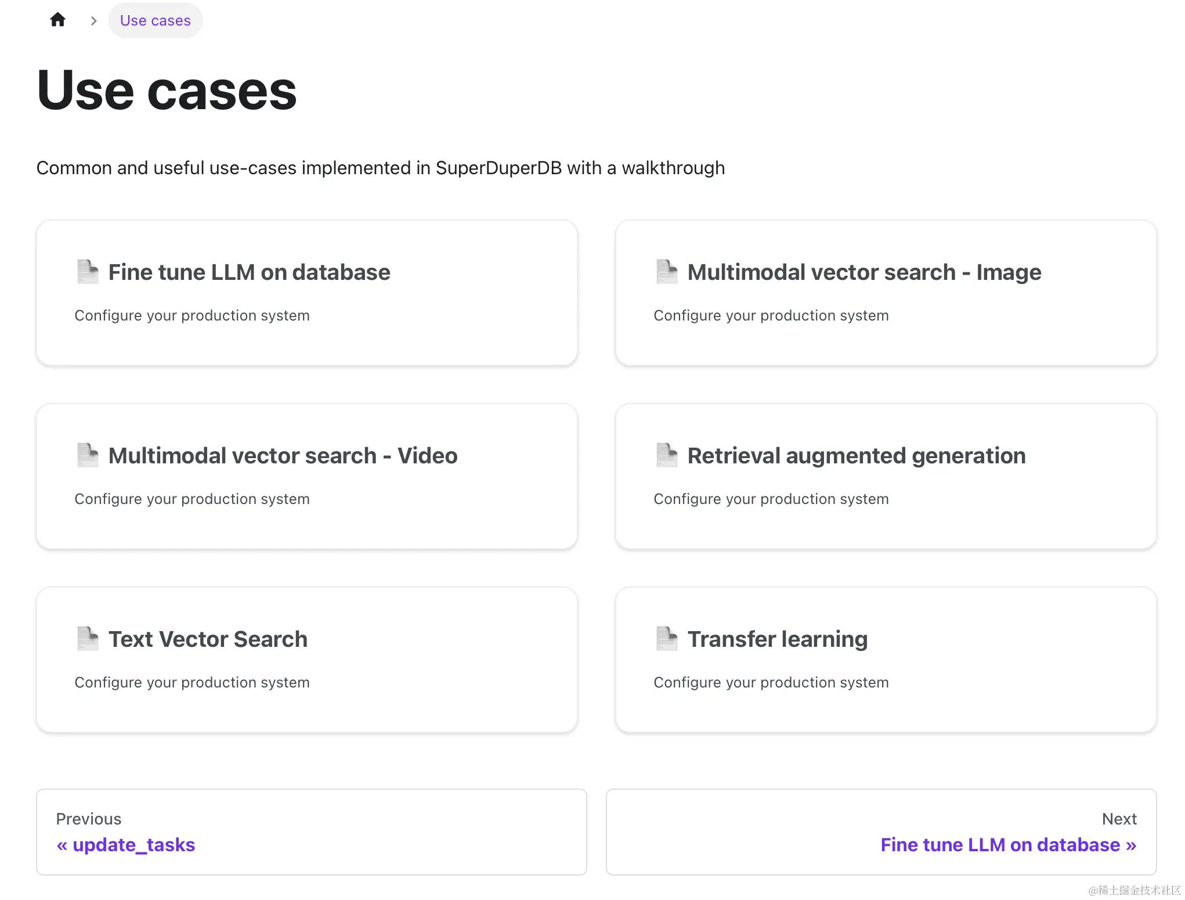Click document icon beside Multimodal Image card
1185x900 pixels.
tap(666, 272)
